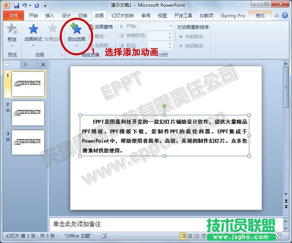Undo the last action
This screenshot has height=243, width=292.
24,6
